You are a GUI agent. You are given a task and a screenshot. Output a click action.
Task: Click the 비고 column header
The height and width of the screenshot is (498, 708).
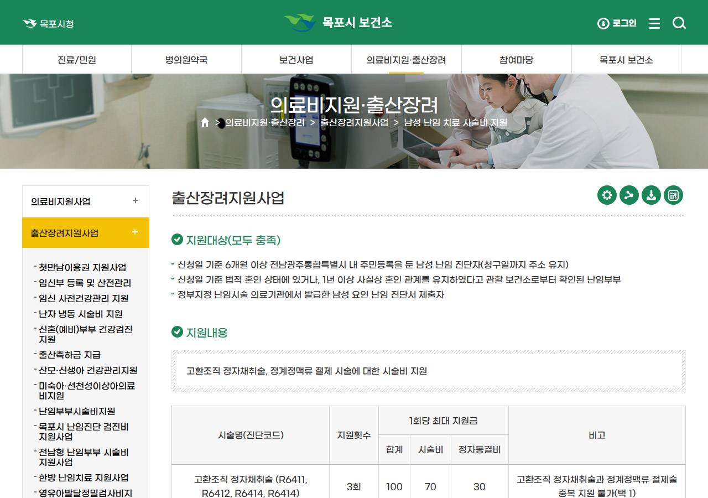click(x=597, y=435)
